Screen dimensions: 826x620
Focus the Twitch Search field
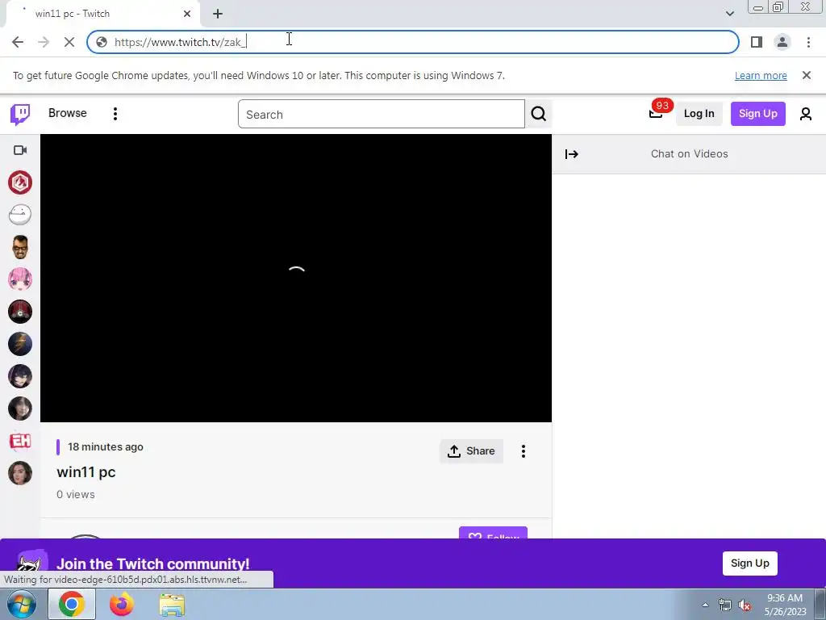381,114
